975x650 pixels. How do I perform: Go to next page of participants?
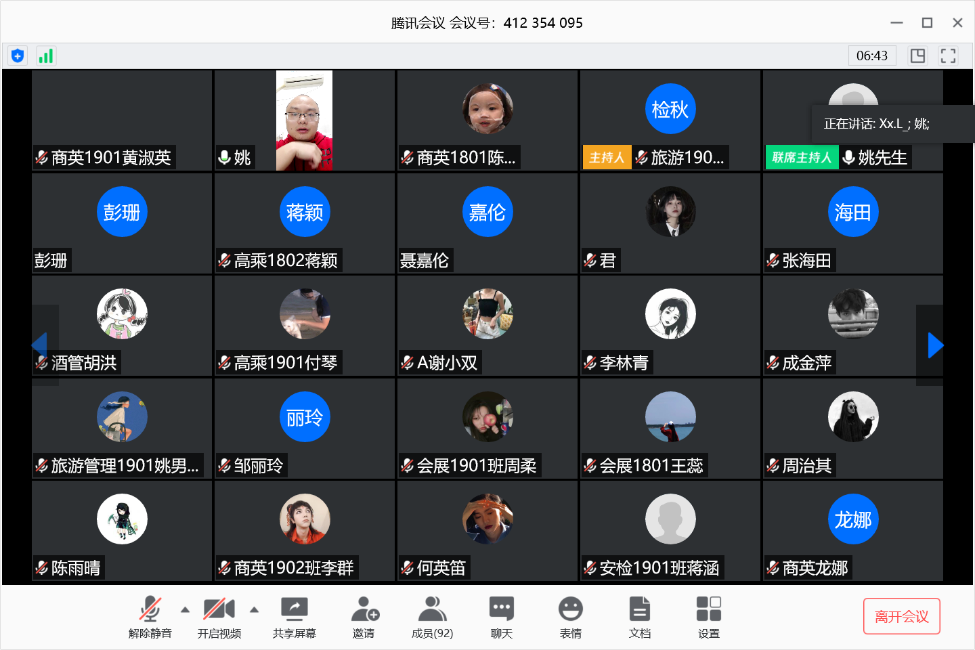[935, 345]
